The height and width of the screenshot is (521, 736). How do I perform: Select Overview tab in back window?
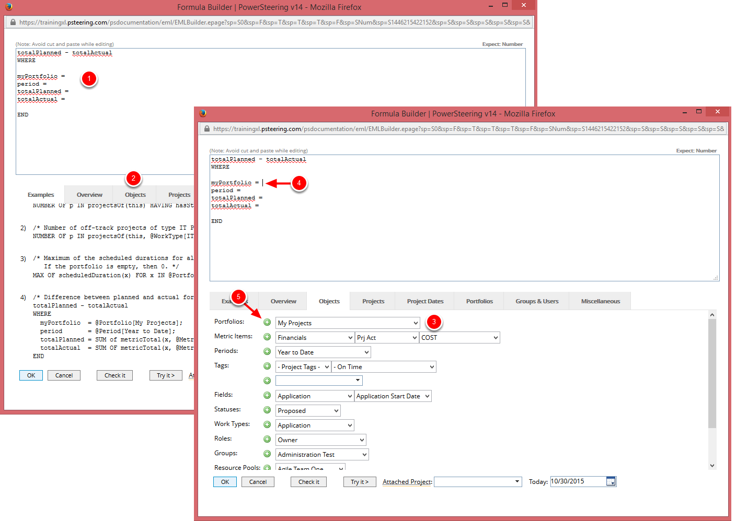click(89, 195)
